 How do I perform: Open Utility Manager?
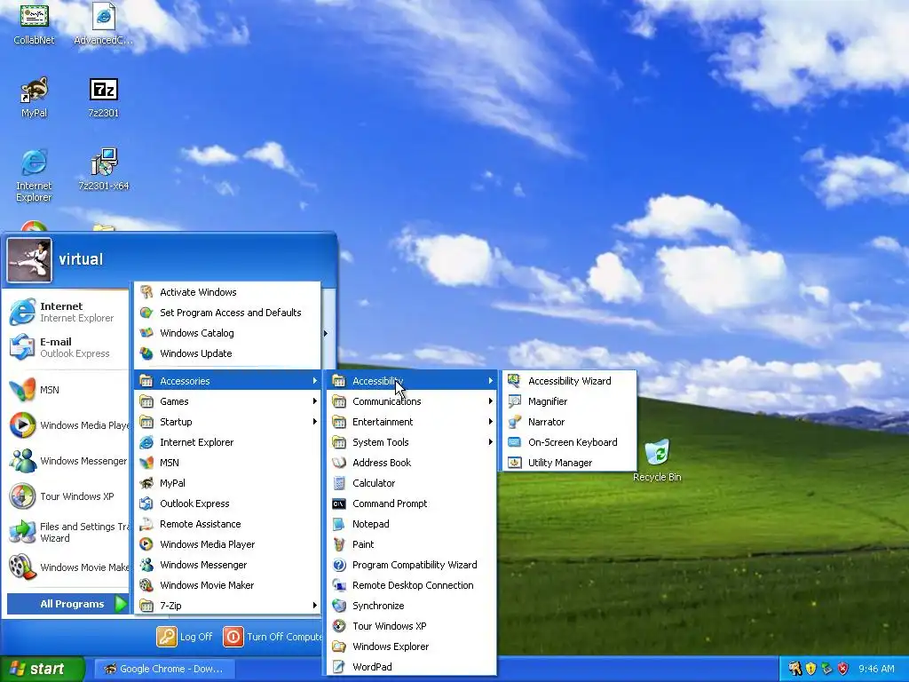pyautogui.click(x=569, y=462)
